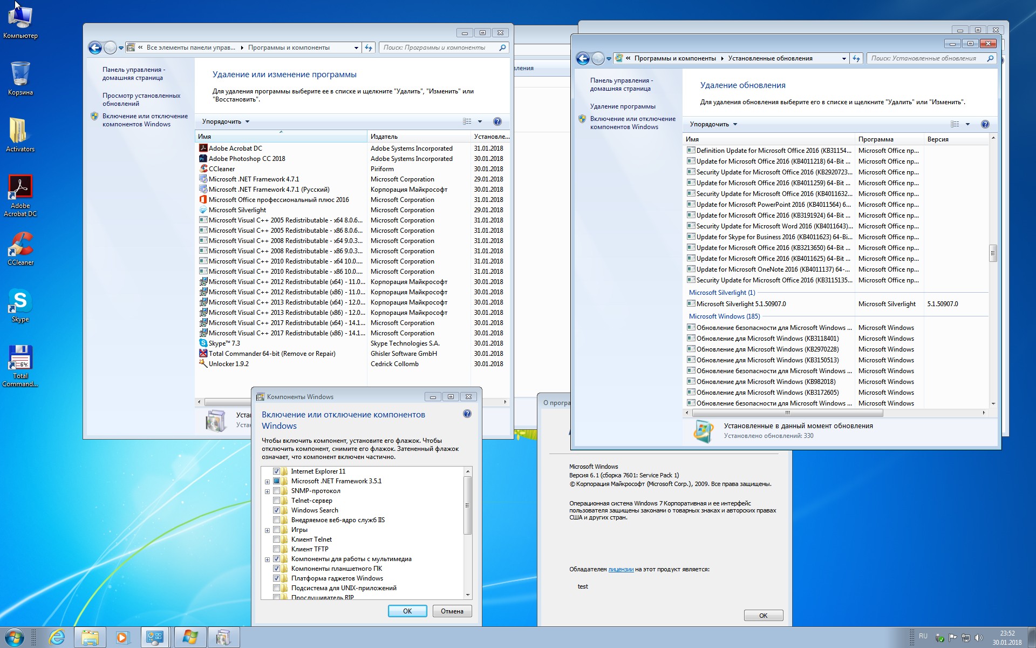Click Отмена button in Components dialog
The image size is (1036, 648).
point(452,611)
